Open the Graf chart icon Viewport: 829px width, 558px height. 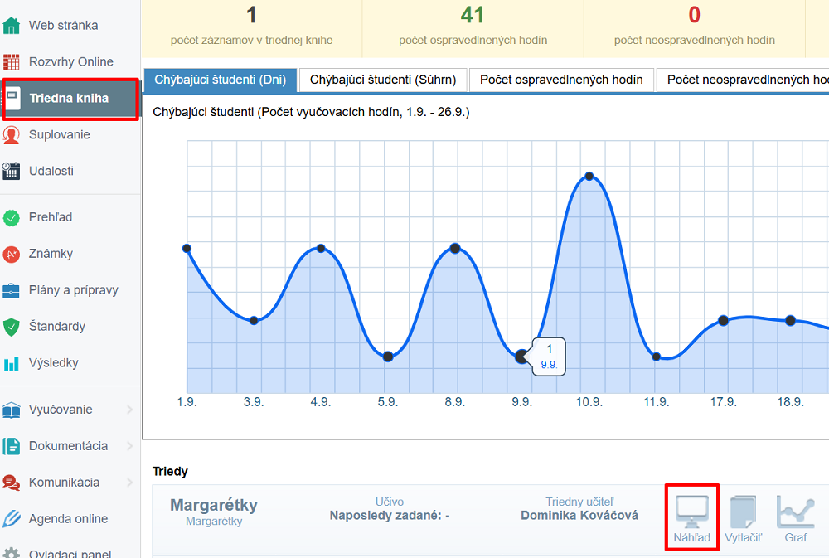[x=795, y=512]
